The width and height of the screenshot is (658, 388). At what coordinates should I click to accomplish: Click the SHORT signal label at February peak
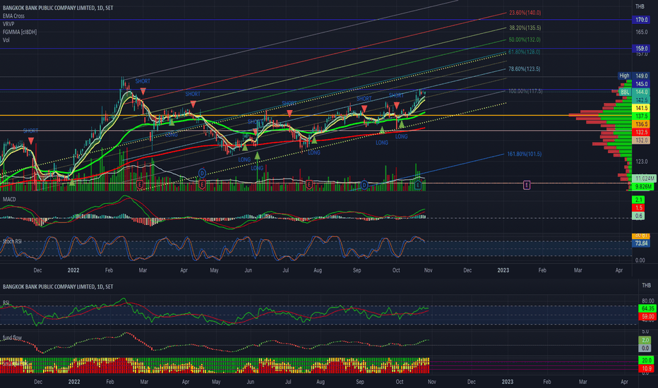tap(143, 81)
